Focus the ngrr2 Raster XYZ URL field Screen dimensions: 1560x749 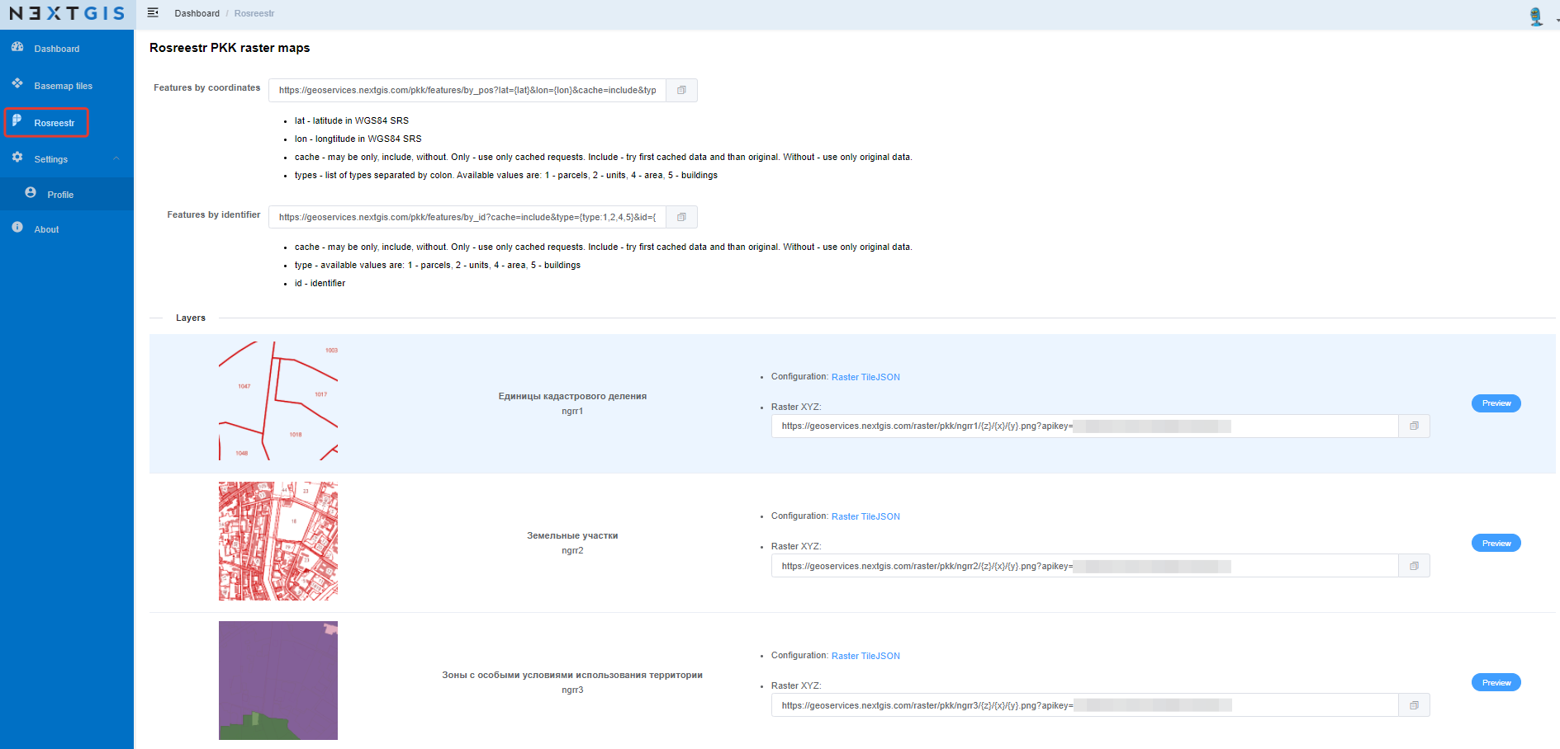(x=1085, y=566)
